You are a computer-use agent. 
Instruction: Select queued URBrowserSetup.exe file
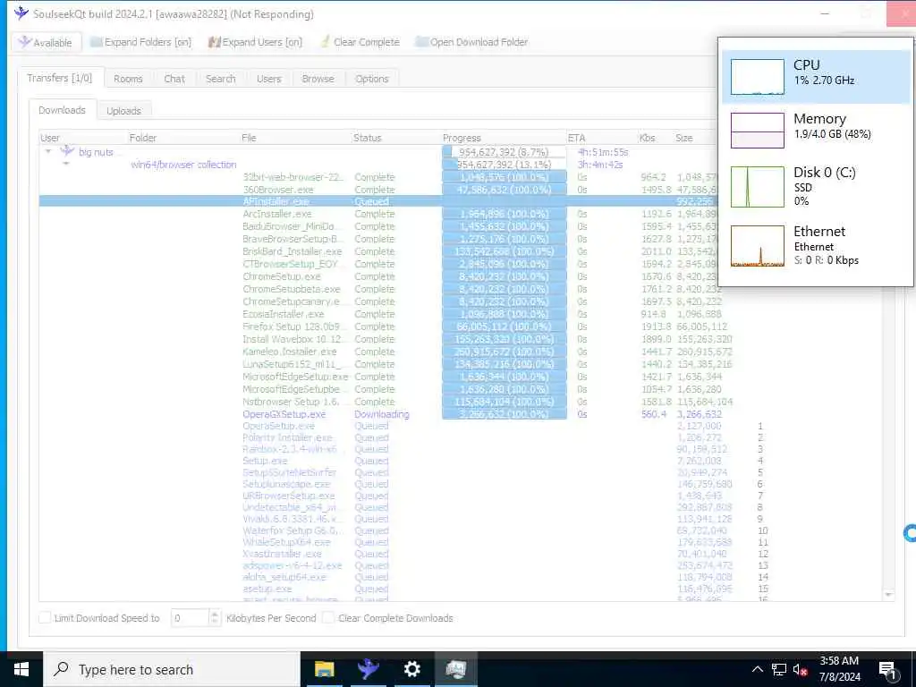point(289,496)
